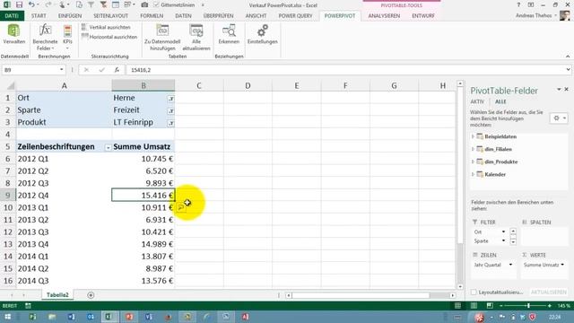
Task: Open the Ort field dropdown in the Filter area
Action: point(503,231)
